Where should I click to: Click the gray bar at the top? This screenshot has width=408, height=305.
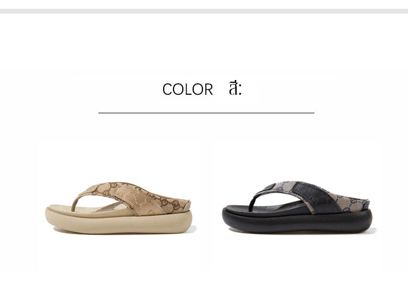point(204,11)
